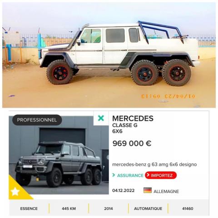Select the 2014 year spec
This screenshot has height=218, width=218.
point(109,208)
